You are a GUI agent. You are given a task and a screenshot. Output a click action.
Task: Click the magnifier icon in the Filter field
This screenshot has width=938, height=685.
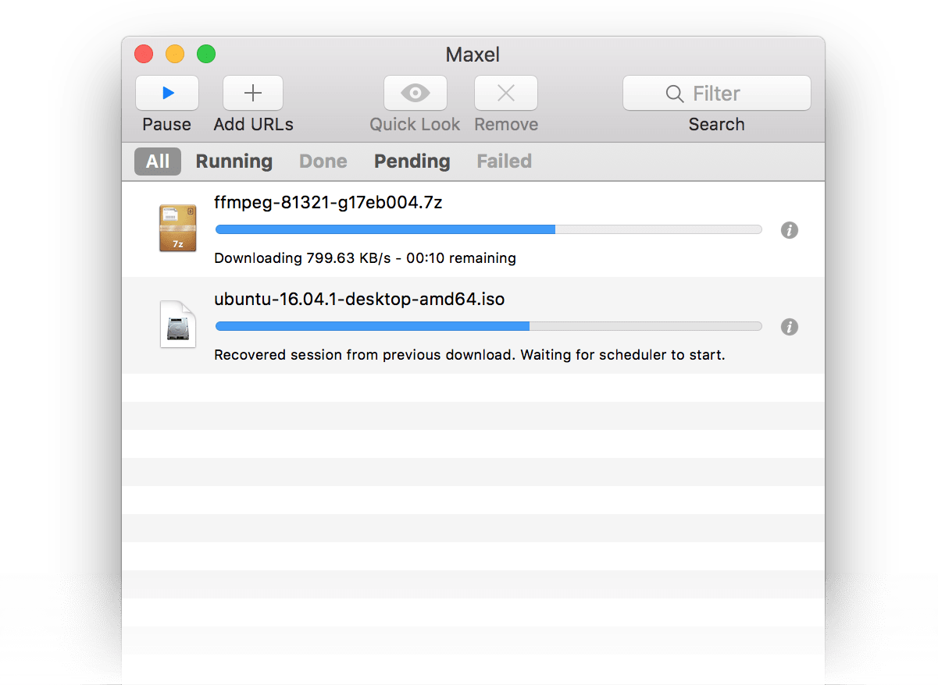tap(674, 93)
